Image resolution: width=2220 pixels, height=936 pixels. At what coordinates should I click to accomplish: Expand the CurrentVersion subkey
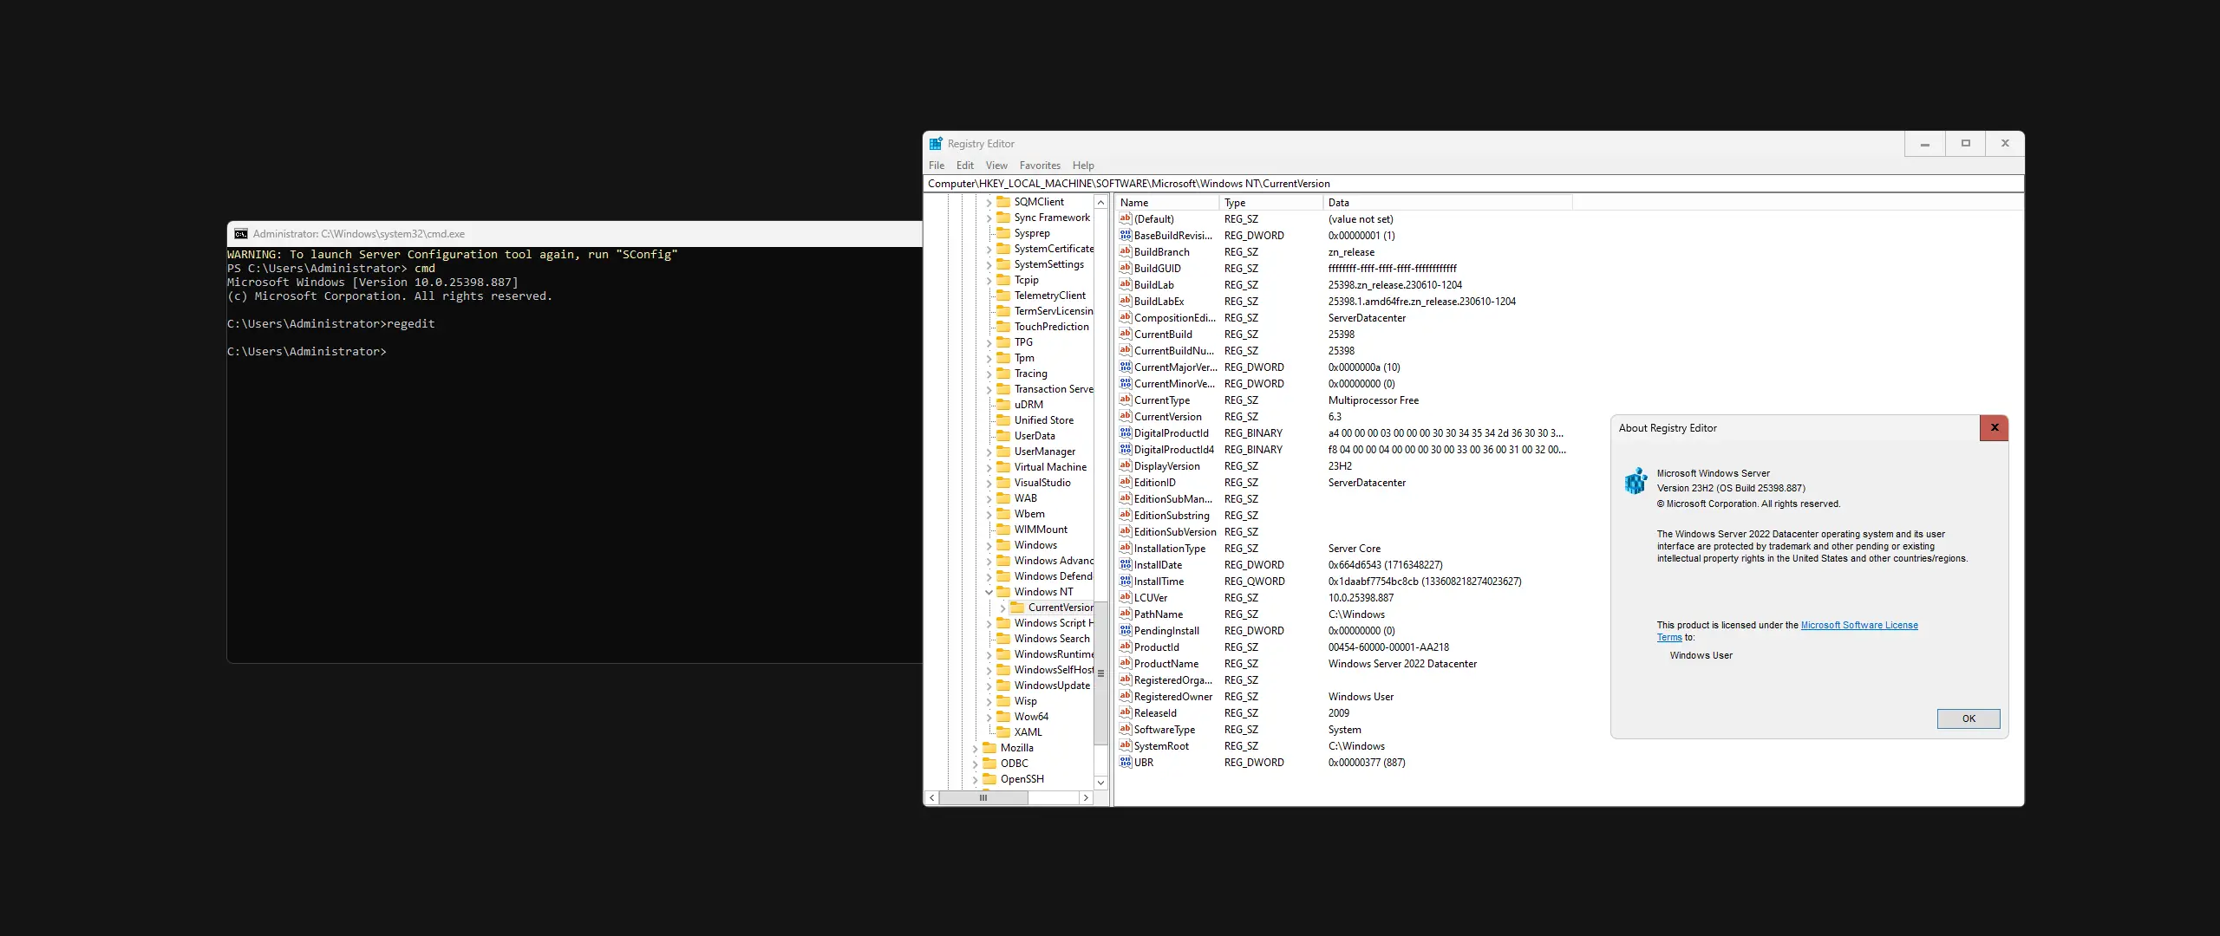tap(1002, 608)
